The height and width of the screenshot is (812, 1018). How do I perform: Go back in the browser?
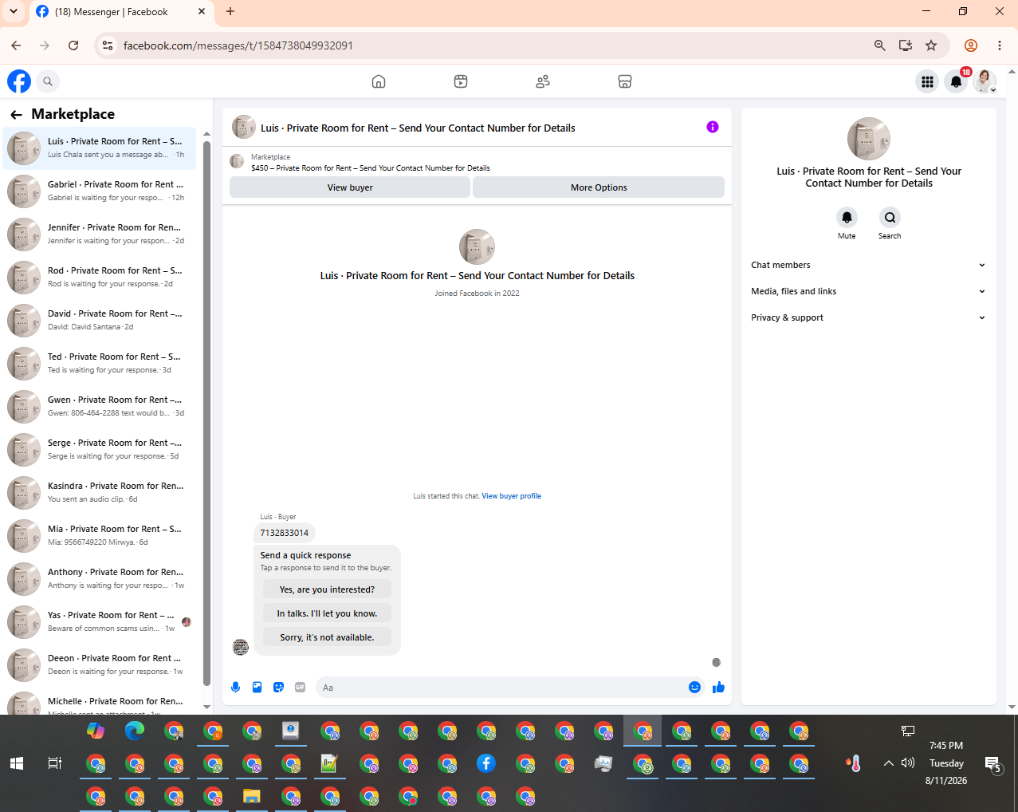16,45
